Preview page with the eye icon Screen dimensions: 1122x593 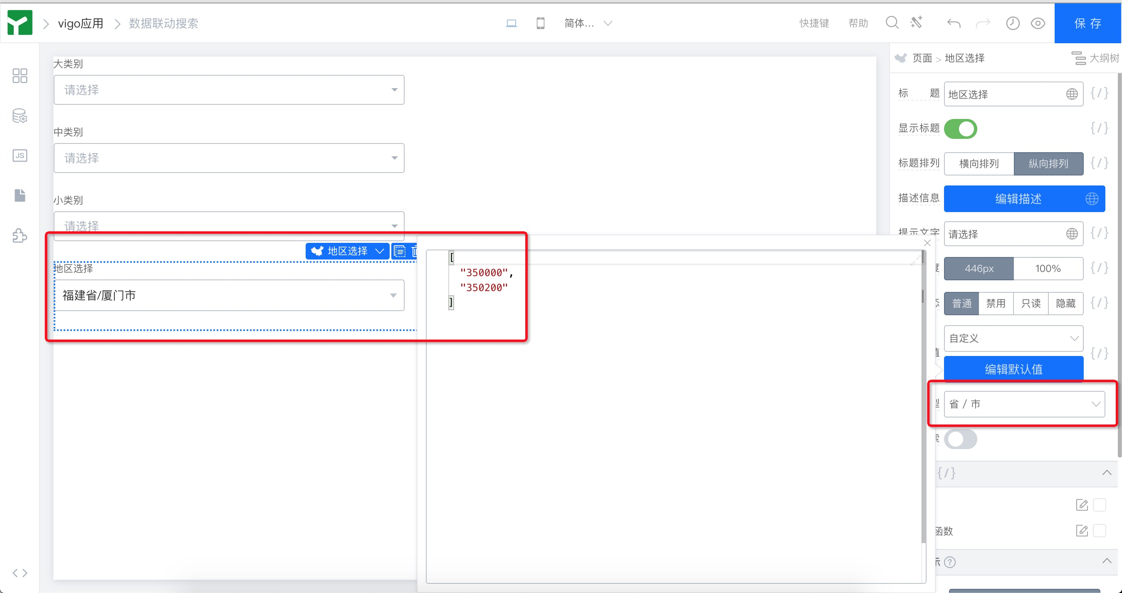point(1038,23)
